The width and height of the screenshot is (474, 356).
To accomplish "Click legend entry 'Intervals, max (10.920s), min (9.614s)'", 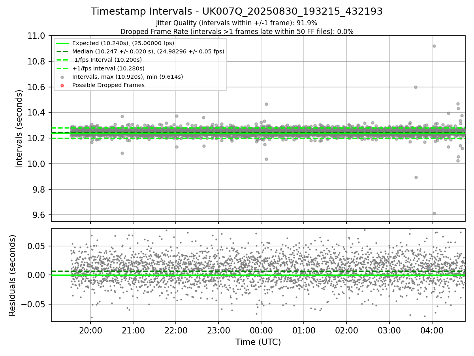I will (128, 77).
